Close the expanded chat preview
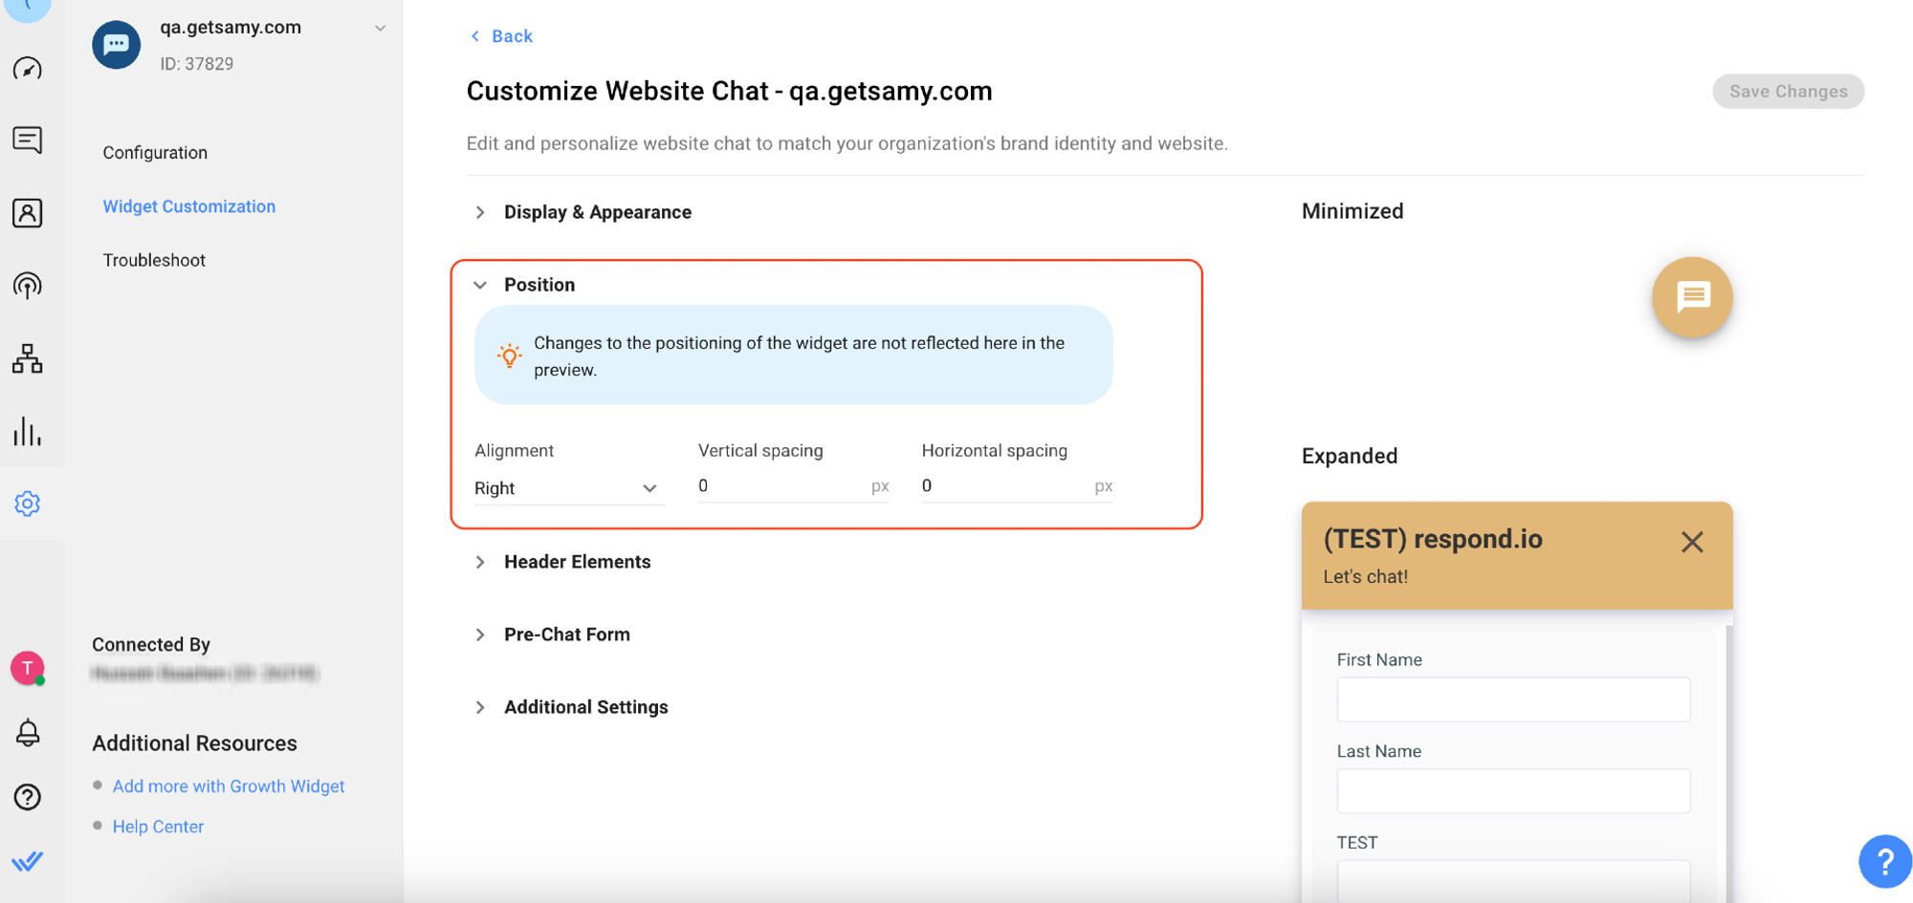The height and width of the screenshot is (903, 1913). 1691,542
